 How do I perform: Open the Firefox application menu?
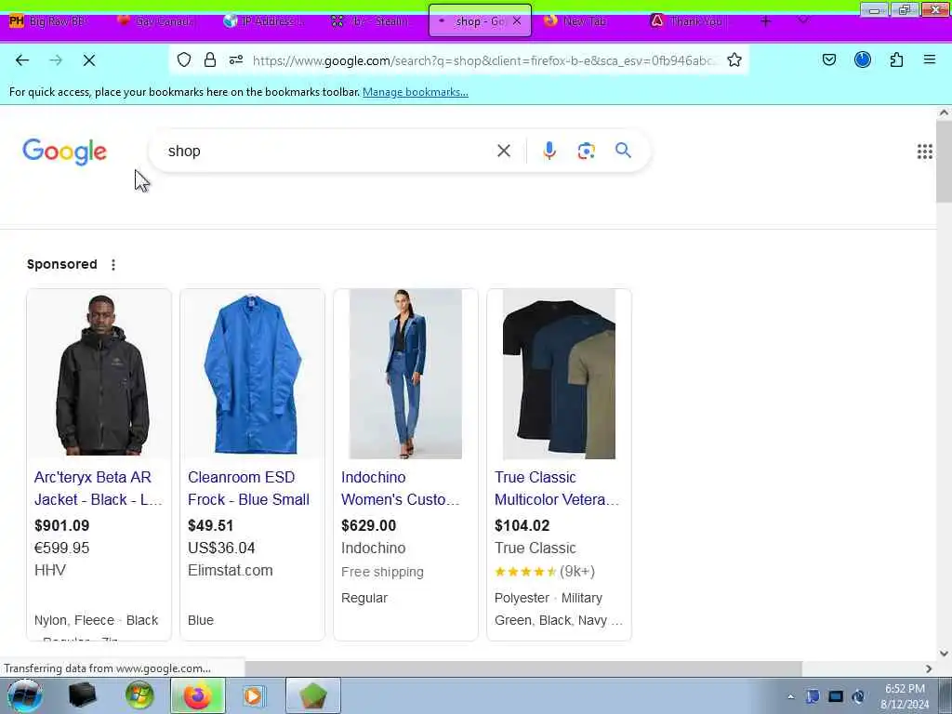point(930,59)
